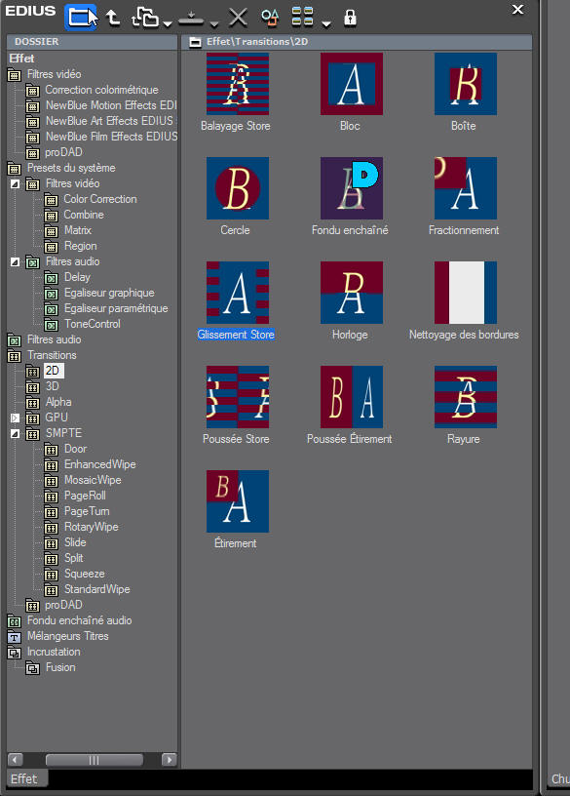Click the folder tree horizontal scrollbar thumb
The width and height of the screenshot is (570, 796).
95,760
